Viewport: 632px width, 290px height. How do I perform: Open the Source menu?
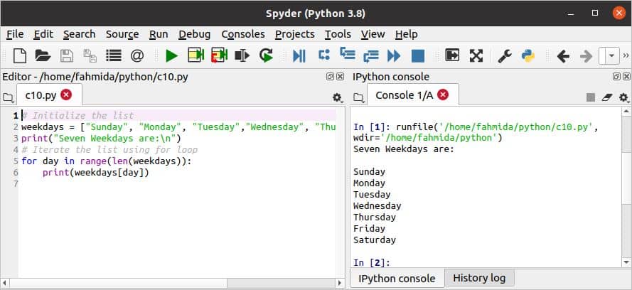tap(122, 34)
